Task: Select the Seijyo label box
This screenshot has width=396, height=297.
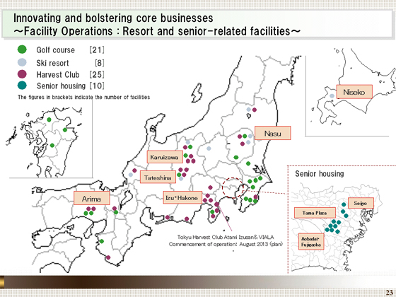Action: 361,203
